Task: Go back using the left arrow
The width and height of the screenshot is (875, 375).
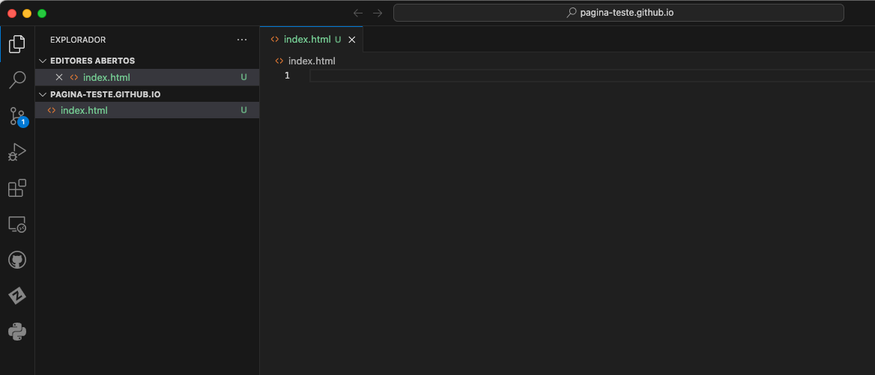Action: pos(358,13)
